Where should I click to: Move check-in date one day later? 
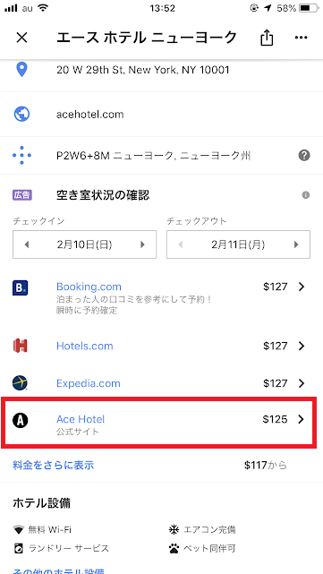point(142,244)
